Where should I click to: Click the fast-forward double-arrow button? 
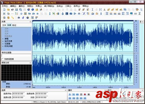pos(81,98)
